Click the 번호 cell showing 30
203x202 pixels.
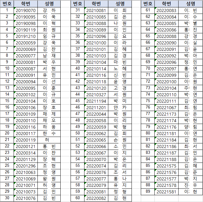click(x=7, y=198)
